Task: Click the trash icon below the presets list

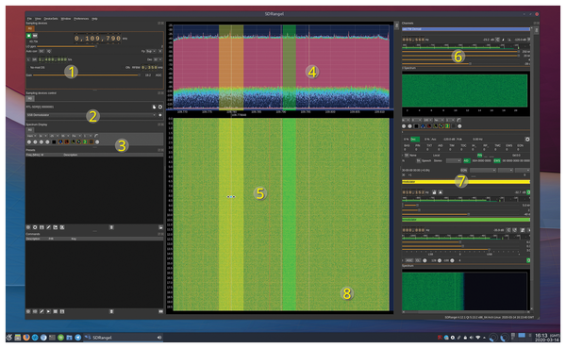Action: click(x=111, y=227)
